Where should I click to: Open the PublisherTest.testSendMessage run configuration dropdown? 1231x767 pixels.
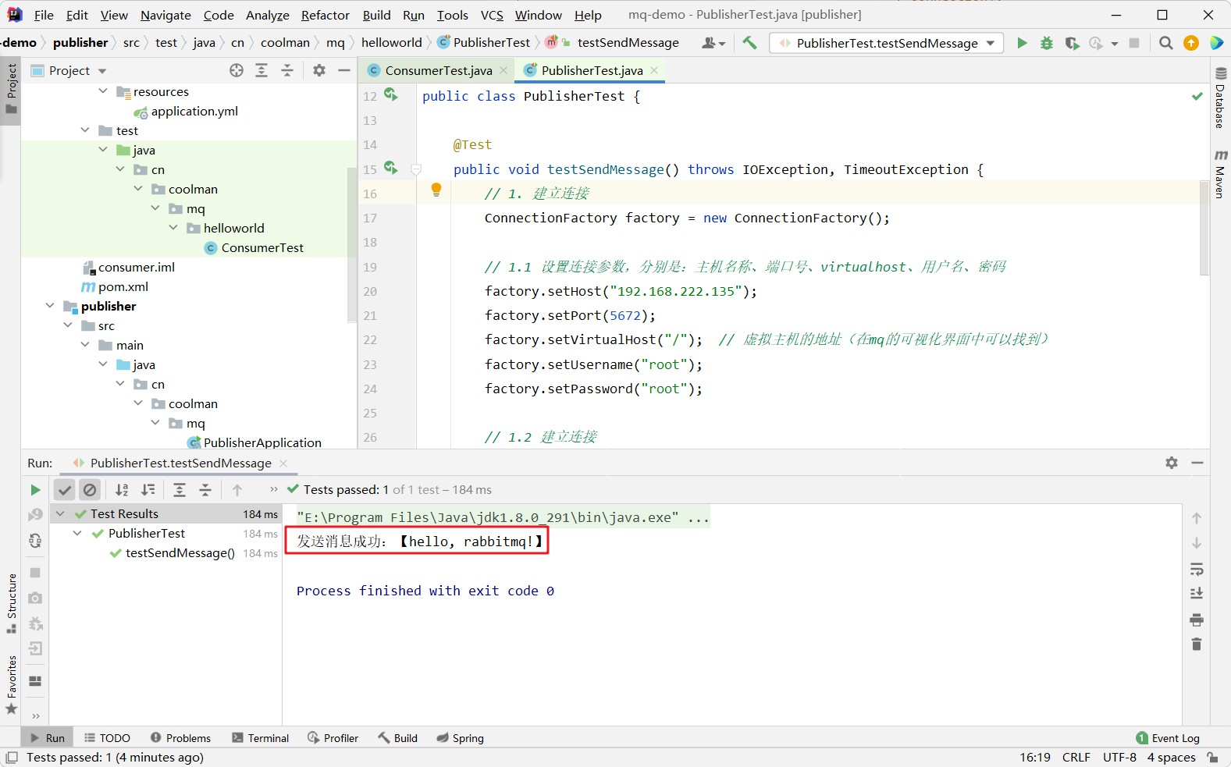tap(887, 43)
